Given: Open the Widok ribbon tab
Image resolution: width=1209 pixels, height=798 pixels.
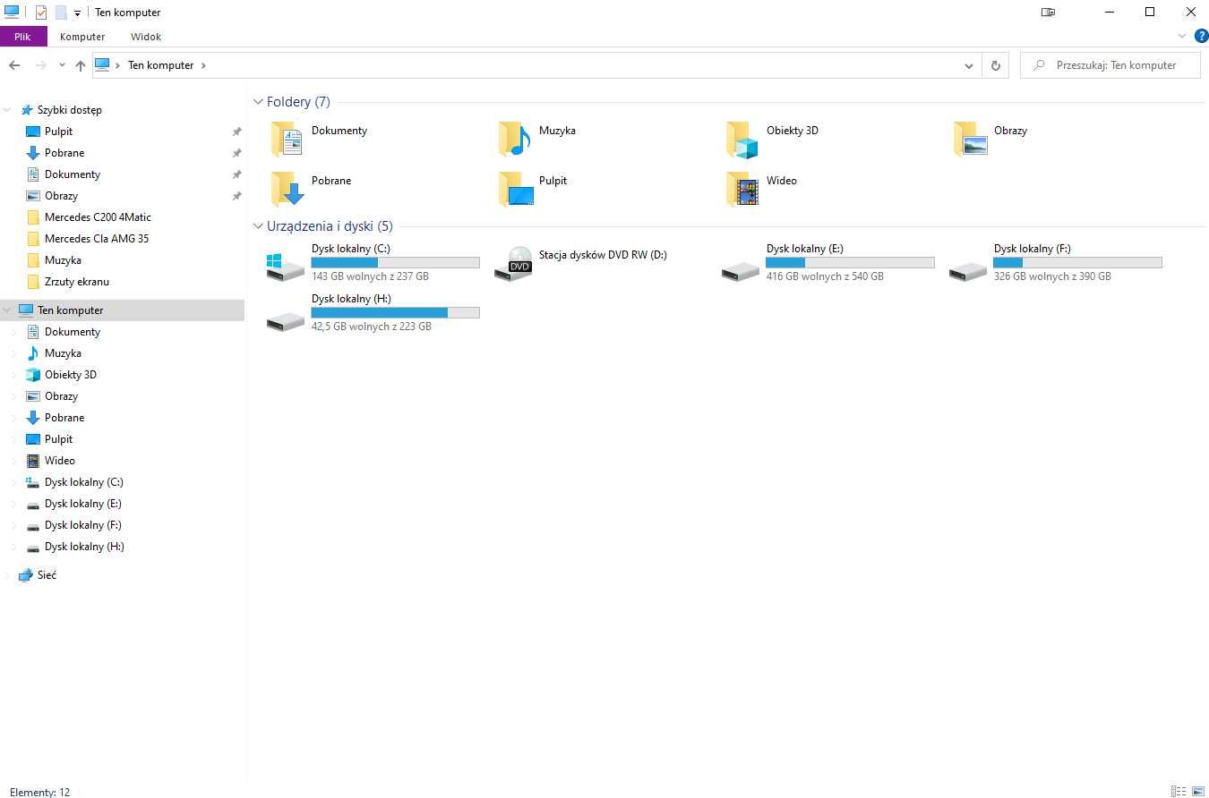Looking at the screenshot, I should (x=146, y=37).
